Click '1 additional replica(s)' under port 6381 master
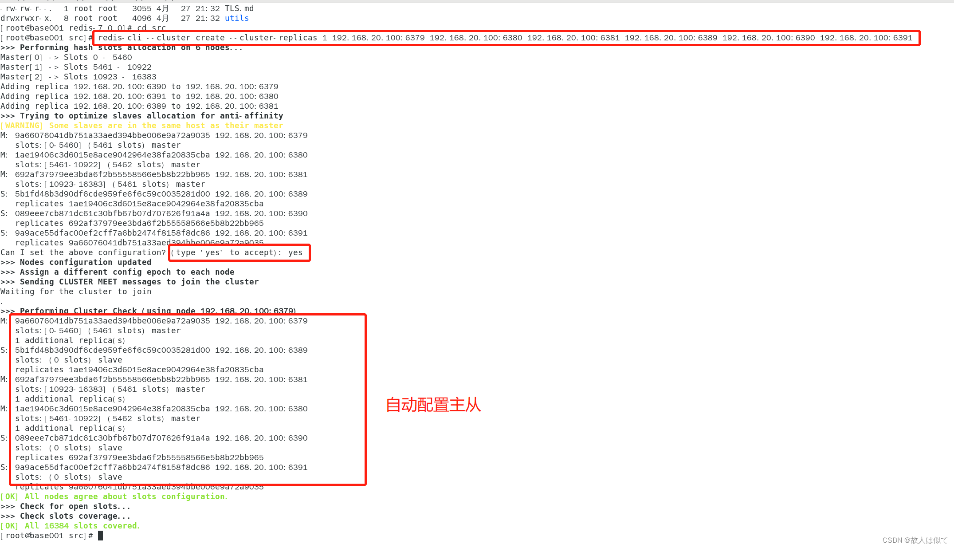 (70, 399)
